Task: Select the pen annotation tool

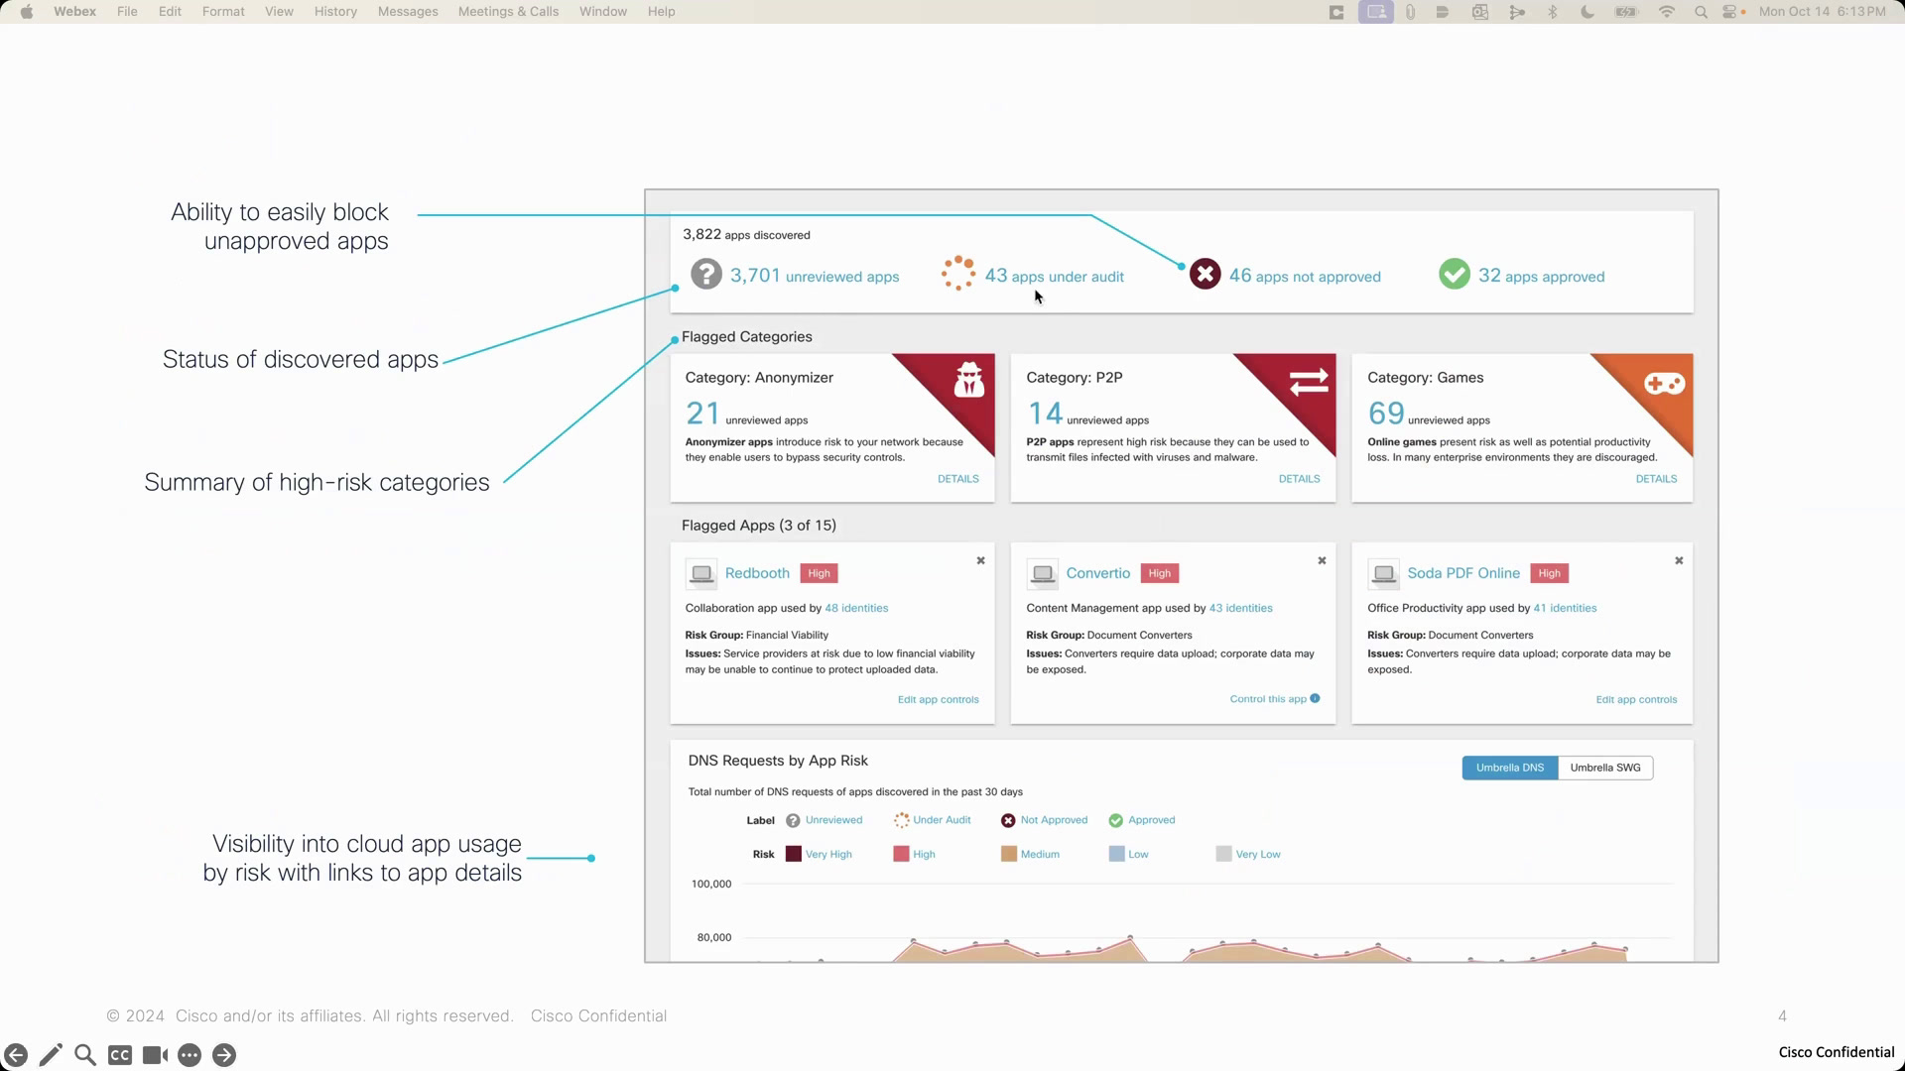Action: click(51, 1055)
